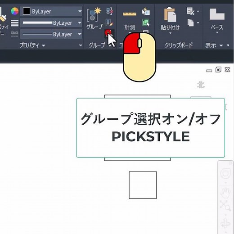This screenshot has width=234, height=234.
Task: Close the drawing viewport window
Action: click(x=227, y=70)
